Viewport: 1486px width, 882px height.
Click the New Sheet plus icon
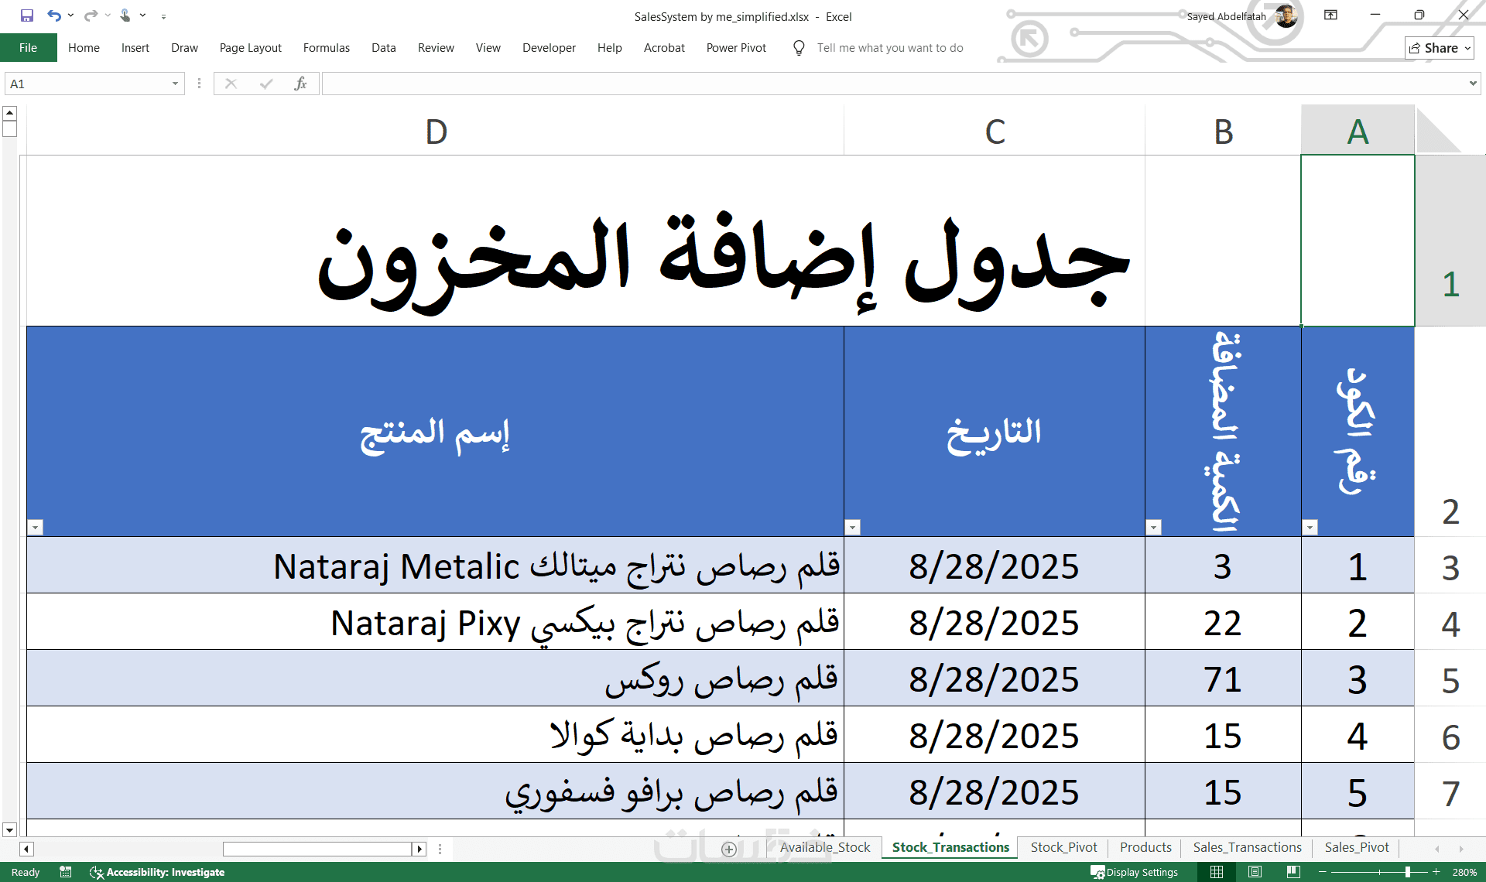coord(728,849)
